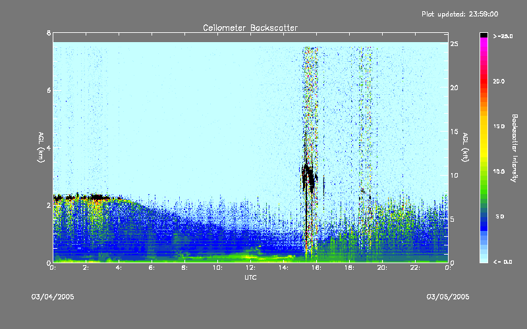This screenshot has width=527, height=329.
Task: Click the 15 kft tick label on right axis
Action: [x=455, y=132]
